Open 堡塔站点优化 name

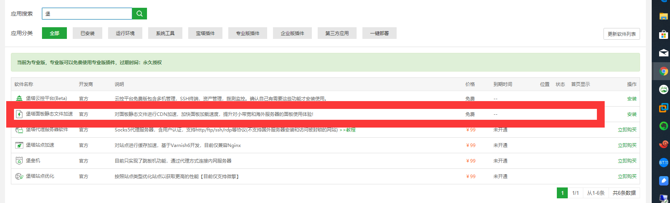point(40,176)
